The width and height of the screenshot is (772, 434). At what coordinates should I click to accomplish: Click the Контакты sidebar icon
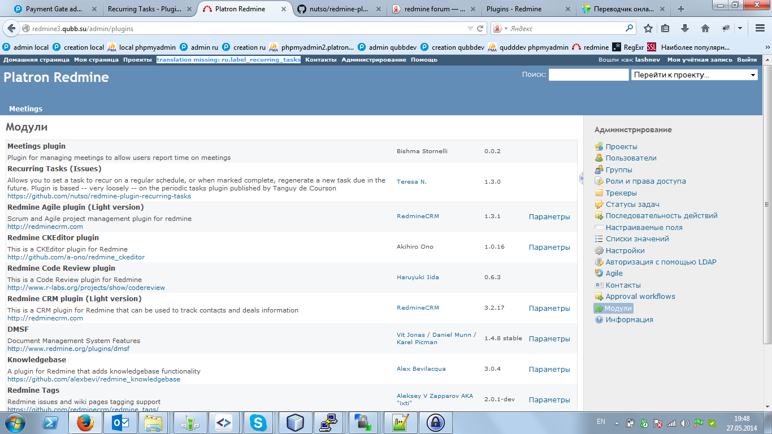pyautogui.click(x=599, y=285)
